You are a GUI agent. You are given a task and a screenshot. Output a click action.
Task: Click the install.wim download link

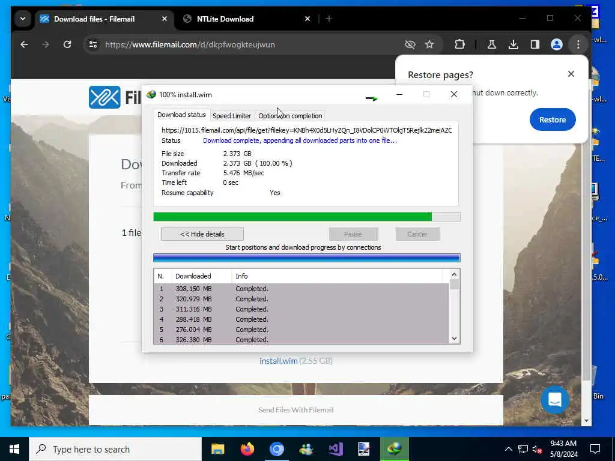(279, 361)
